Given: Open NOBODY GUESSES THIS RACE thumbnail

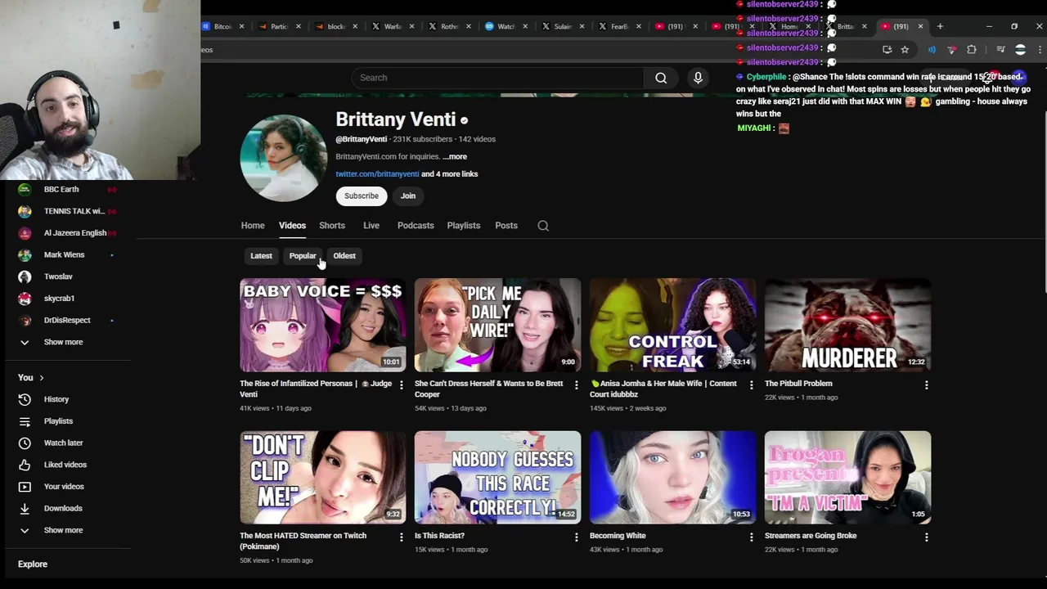Looking at the screenshot, I should (497, 478).
